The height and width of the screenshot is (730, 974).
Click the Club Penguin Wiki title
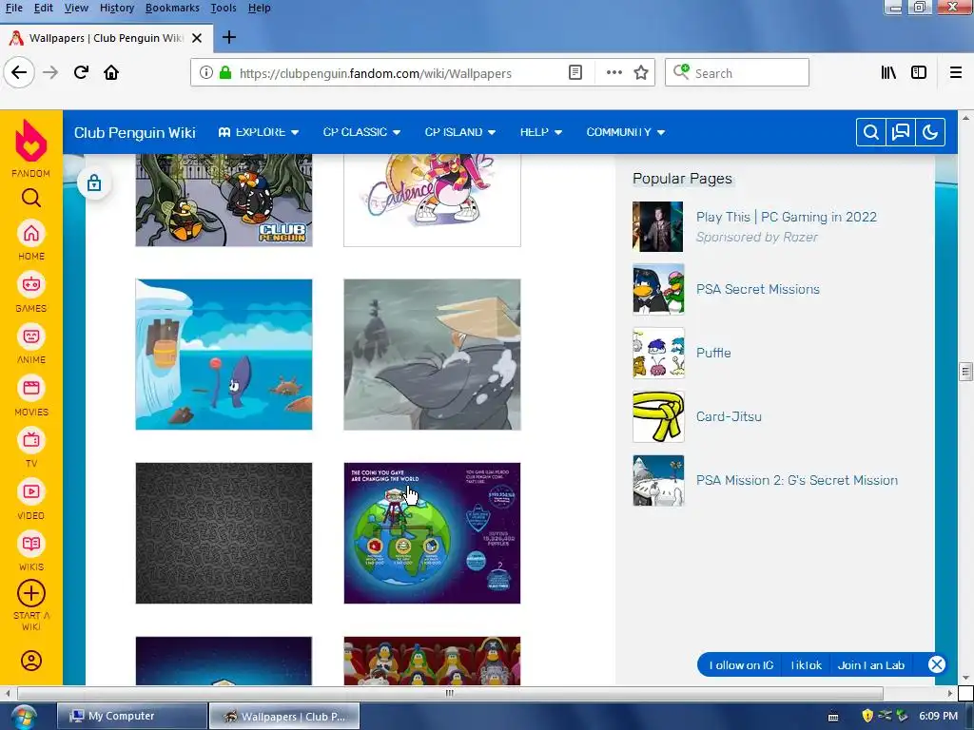(135, 132)
